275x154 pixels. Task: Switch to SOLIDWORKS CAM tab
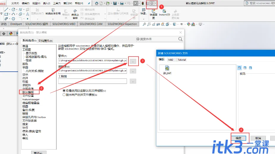click(x=91, y=24)
